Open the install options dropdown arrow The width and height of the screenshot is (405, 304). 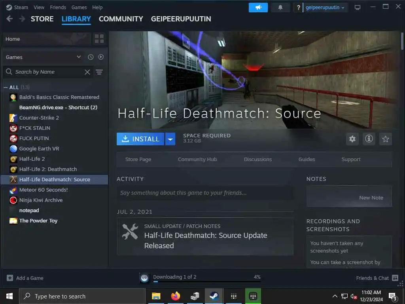point(170,139)
